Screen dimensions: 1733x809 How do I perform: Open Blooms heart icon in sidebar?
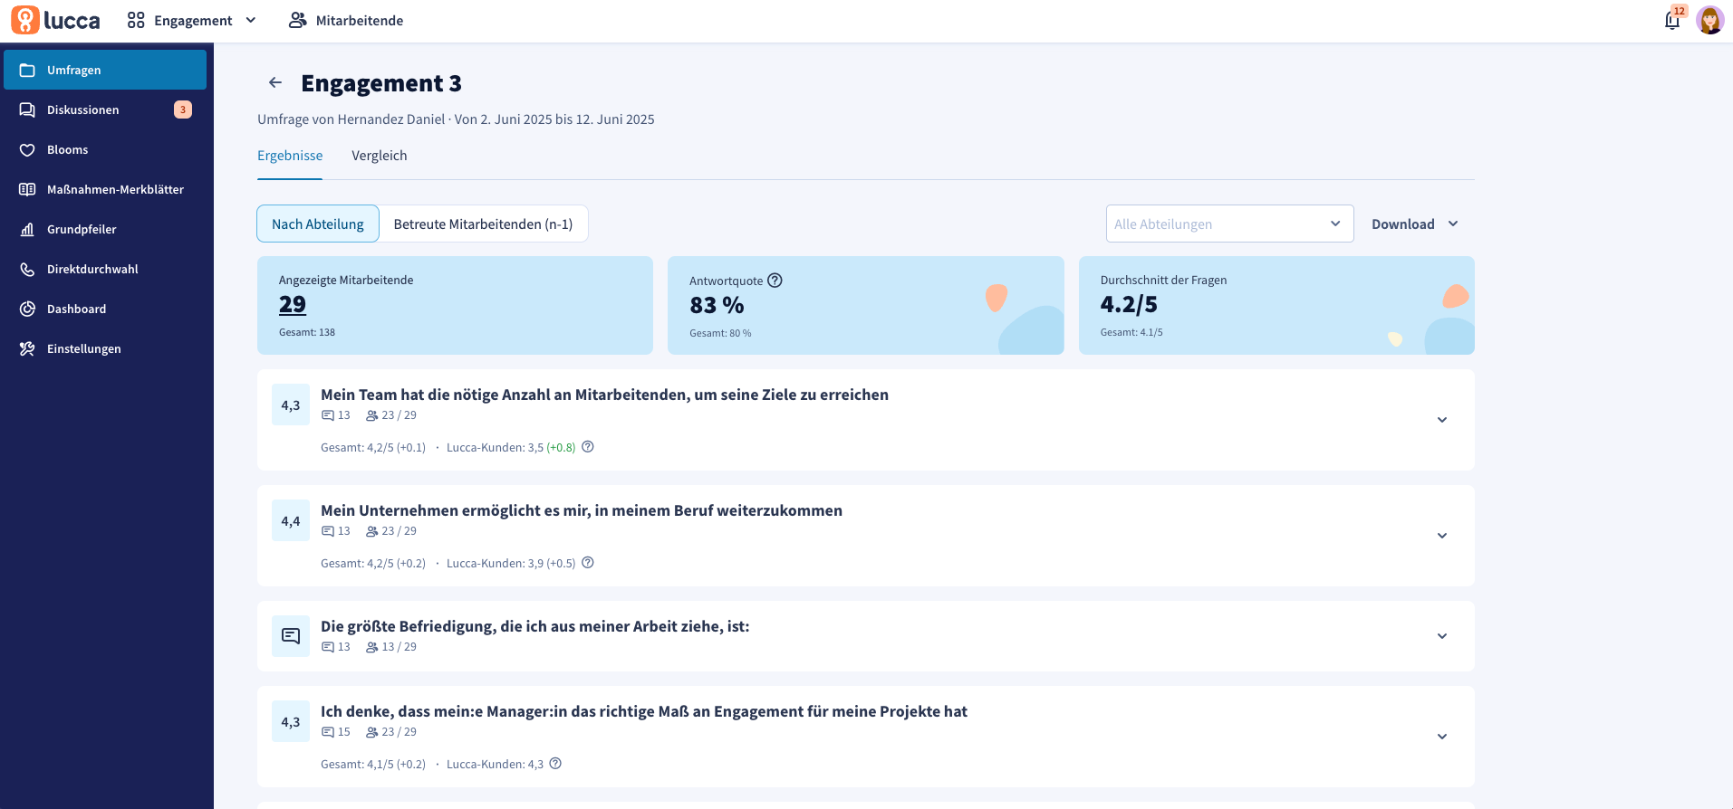pyautogui.click(x=27, y=150)
